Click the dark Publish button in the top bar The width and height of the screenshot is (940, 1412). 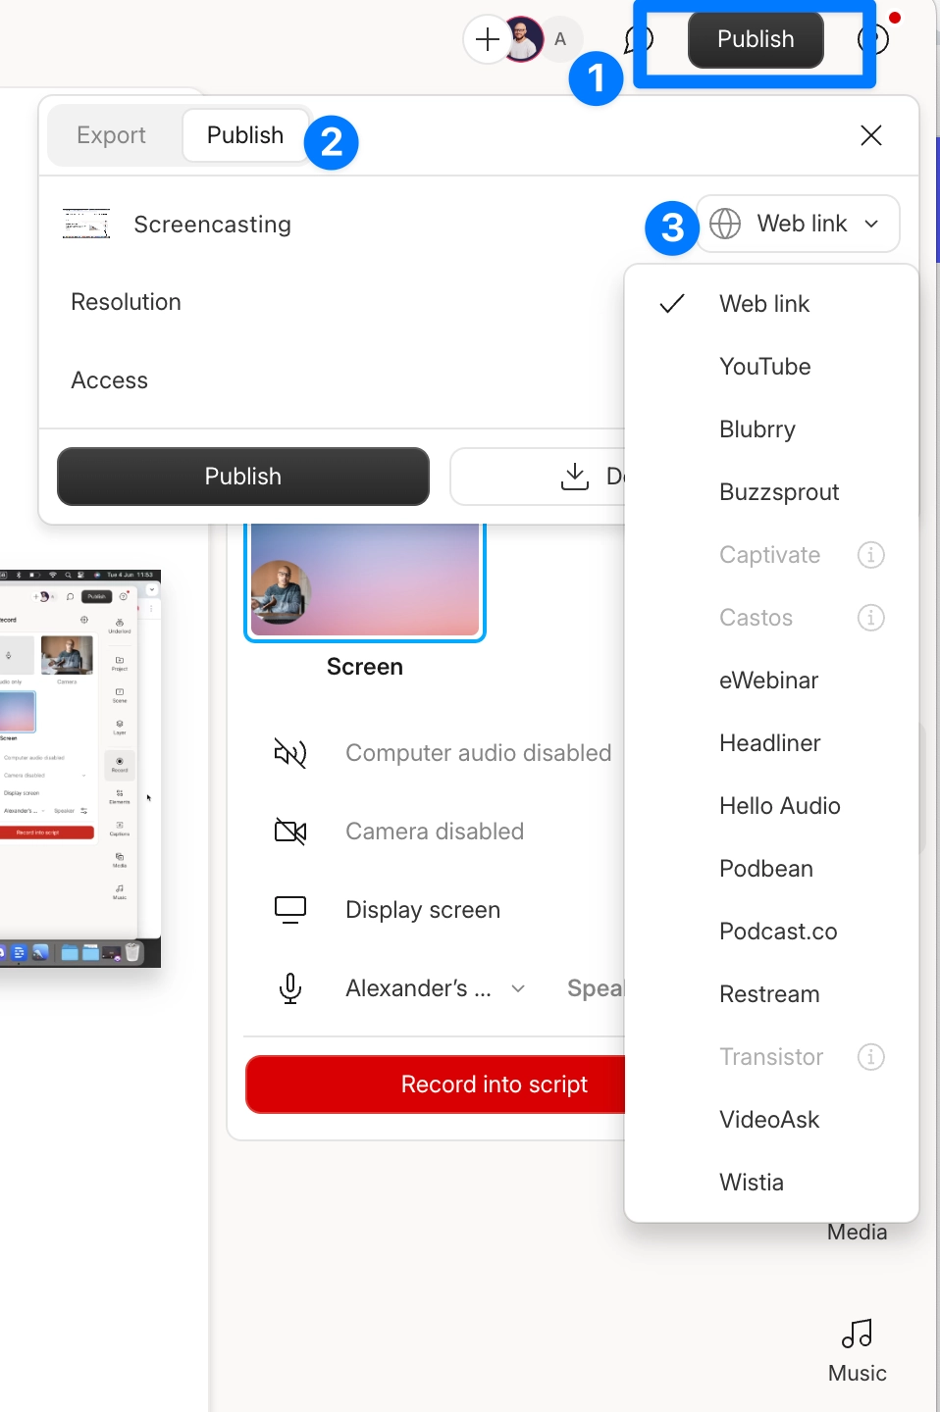click(x=756, y=39)
